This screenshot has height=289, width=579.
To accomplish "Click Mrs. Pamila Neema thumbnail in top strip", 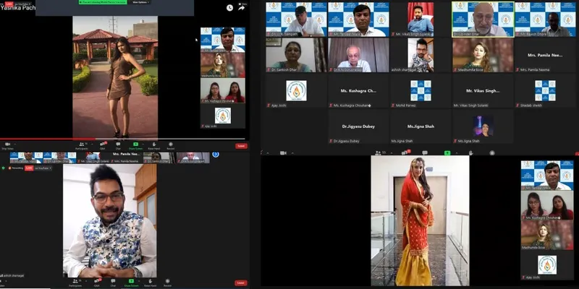I will 126,158.
